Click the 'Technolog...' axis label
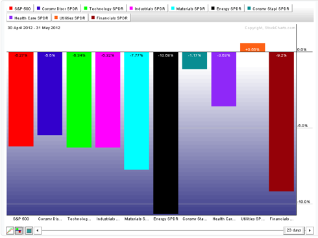The height and width of the screenshot is (238, 318). tap(79, 219)
